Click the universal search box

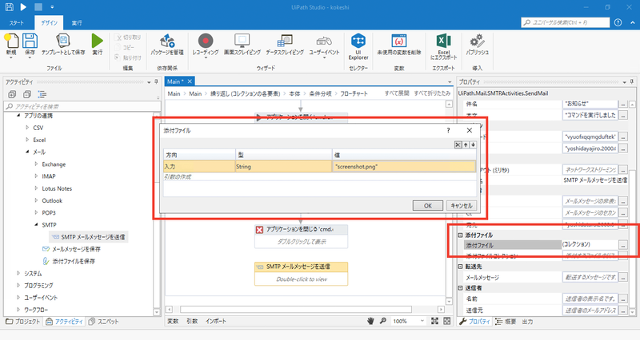[566, 22]
